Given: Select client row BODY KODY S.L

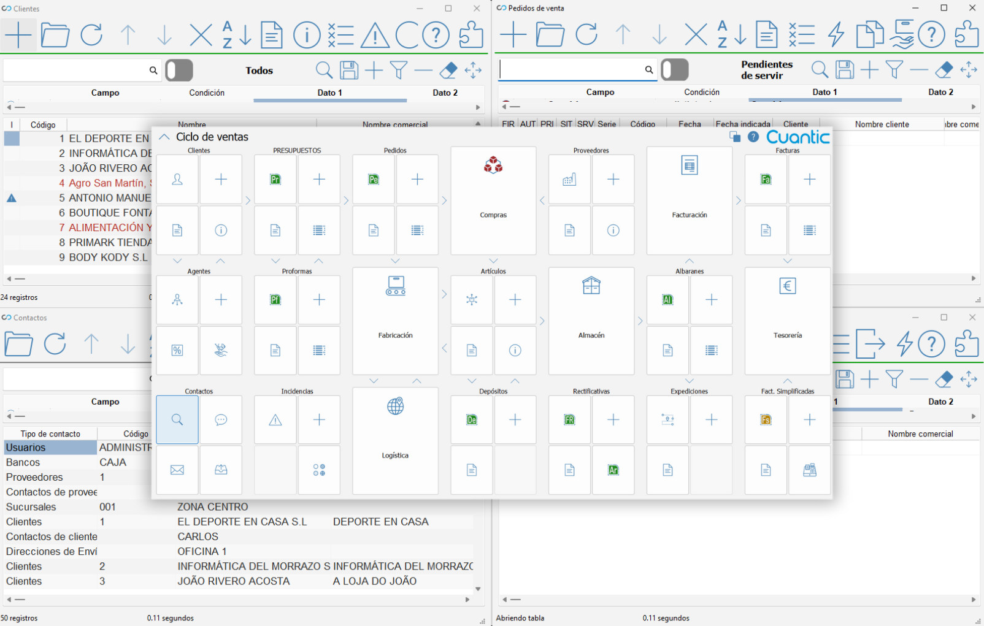Looking at the screenshot, I should pyautogui.click(x=77, y=258).
